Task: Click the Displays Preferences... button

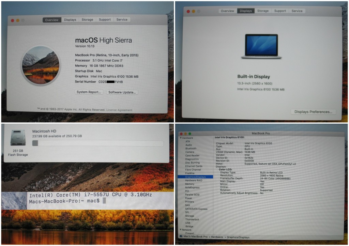Action: coord(313,112)
